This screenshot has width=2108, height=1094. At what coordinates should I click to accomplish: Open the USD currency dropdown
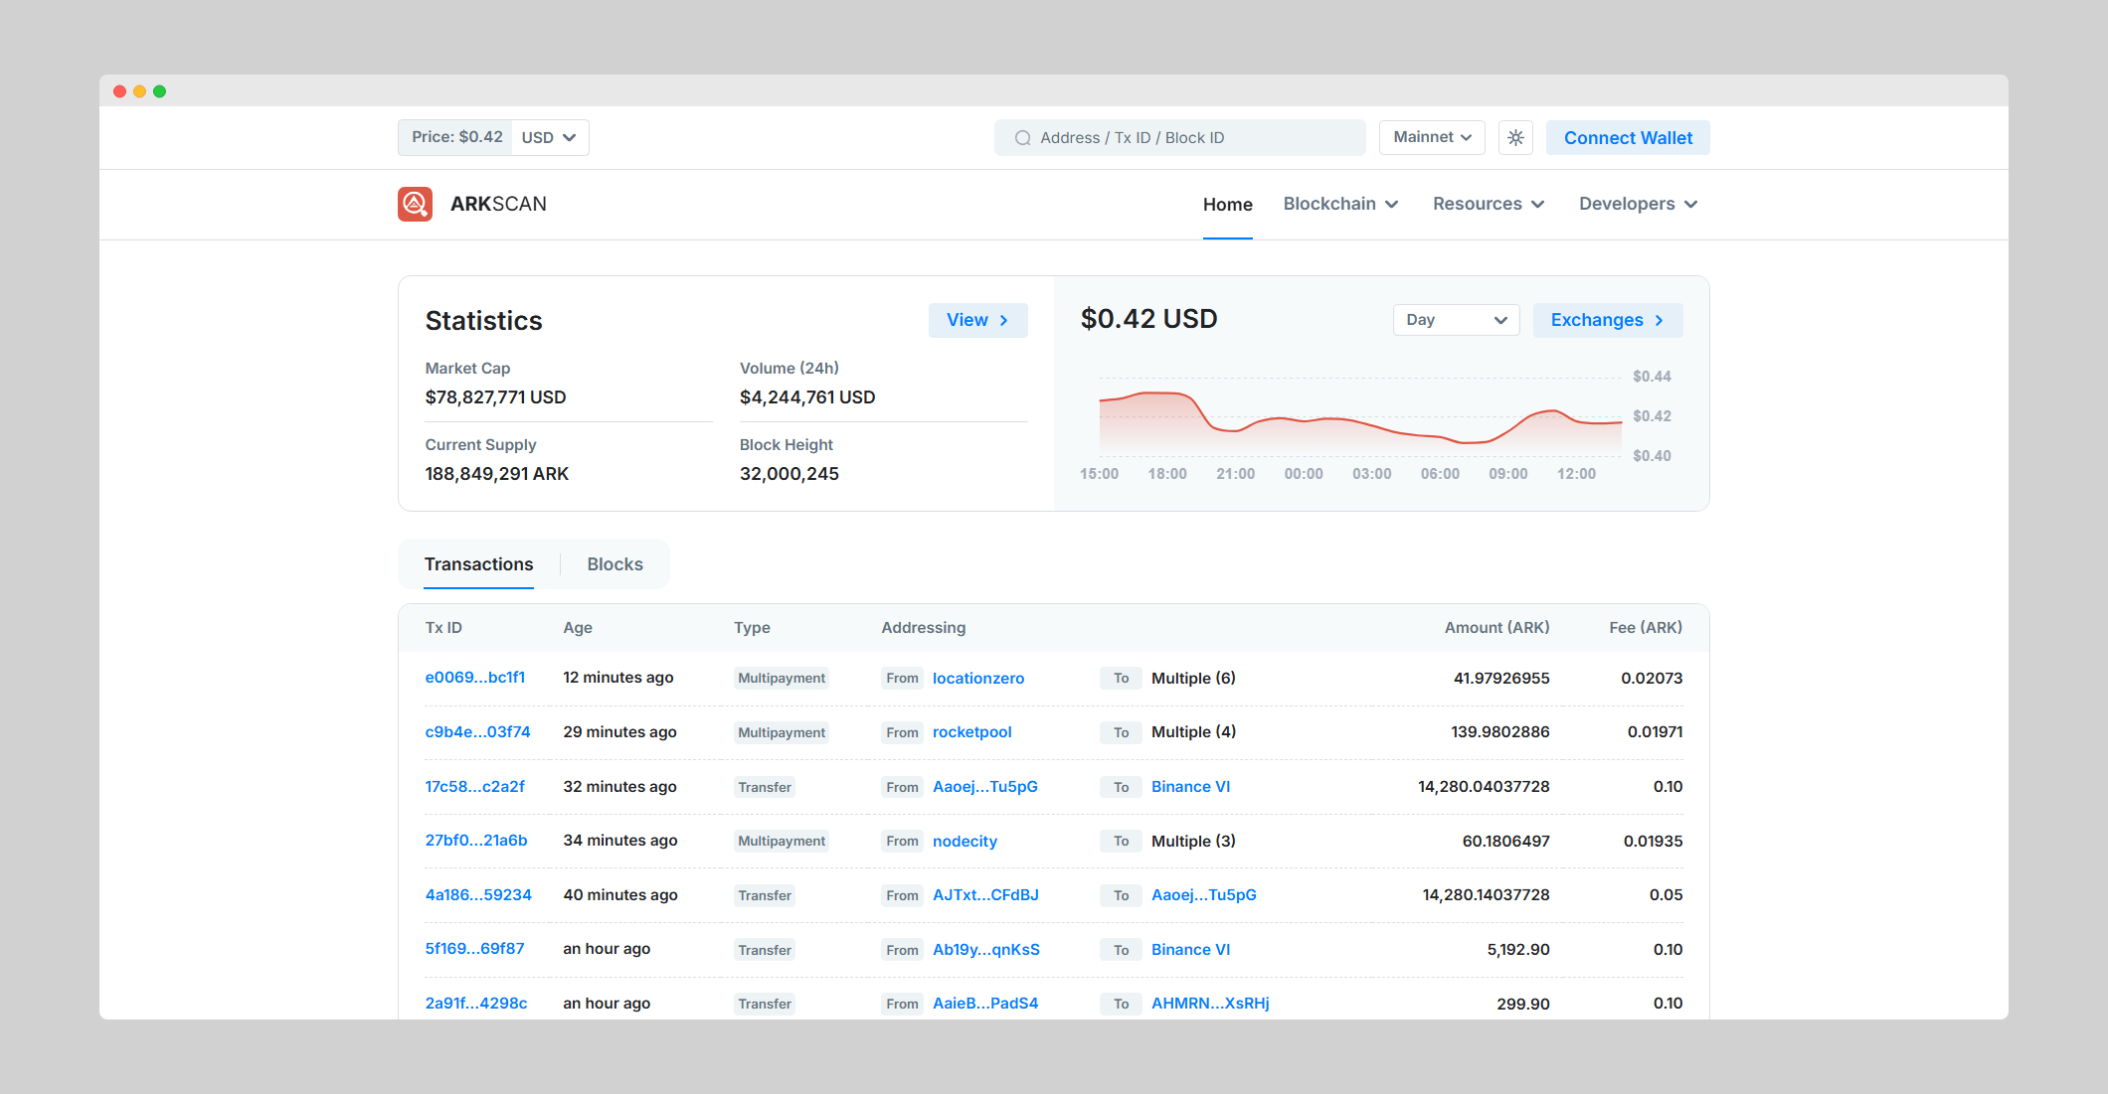(549, 138)
